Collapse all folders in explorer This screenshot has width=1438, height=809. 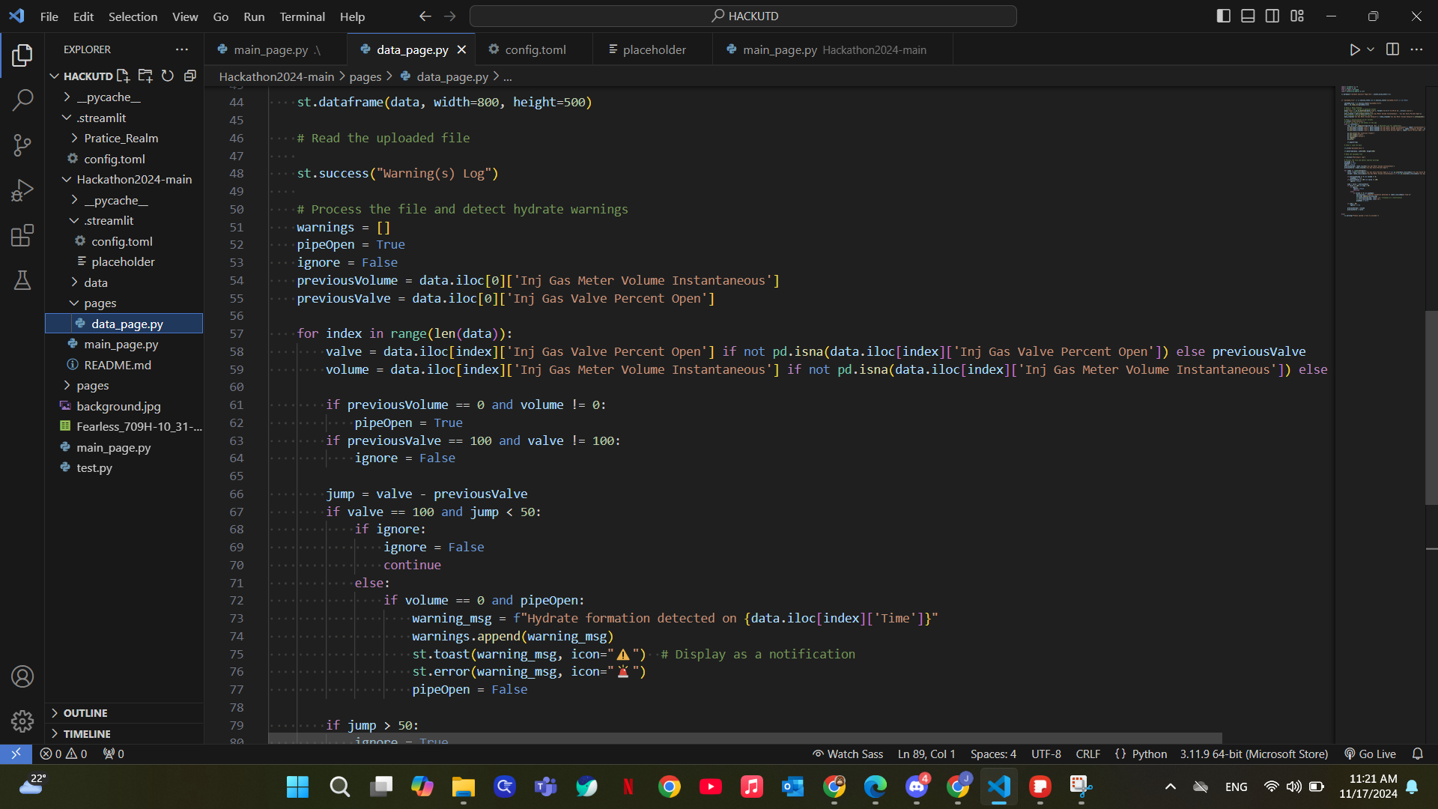(190, 76)
